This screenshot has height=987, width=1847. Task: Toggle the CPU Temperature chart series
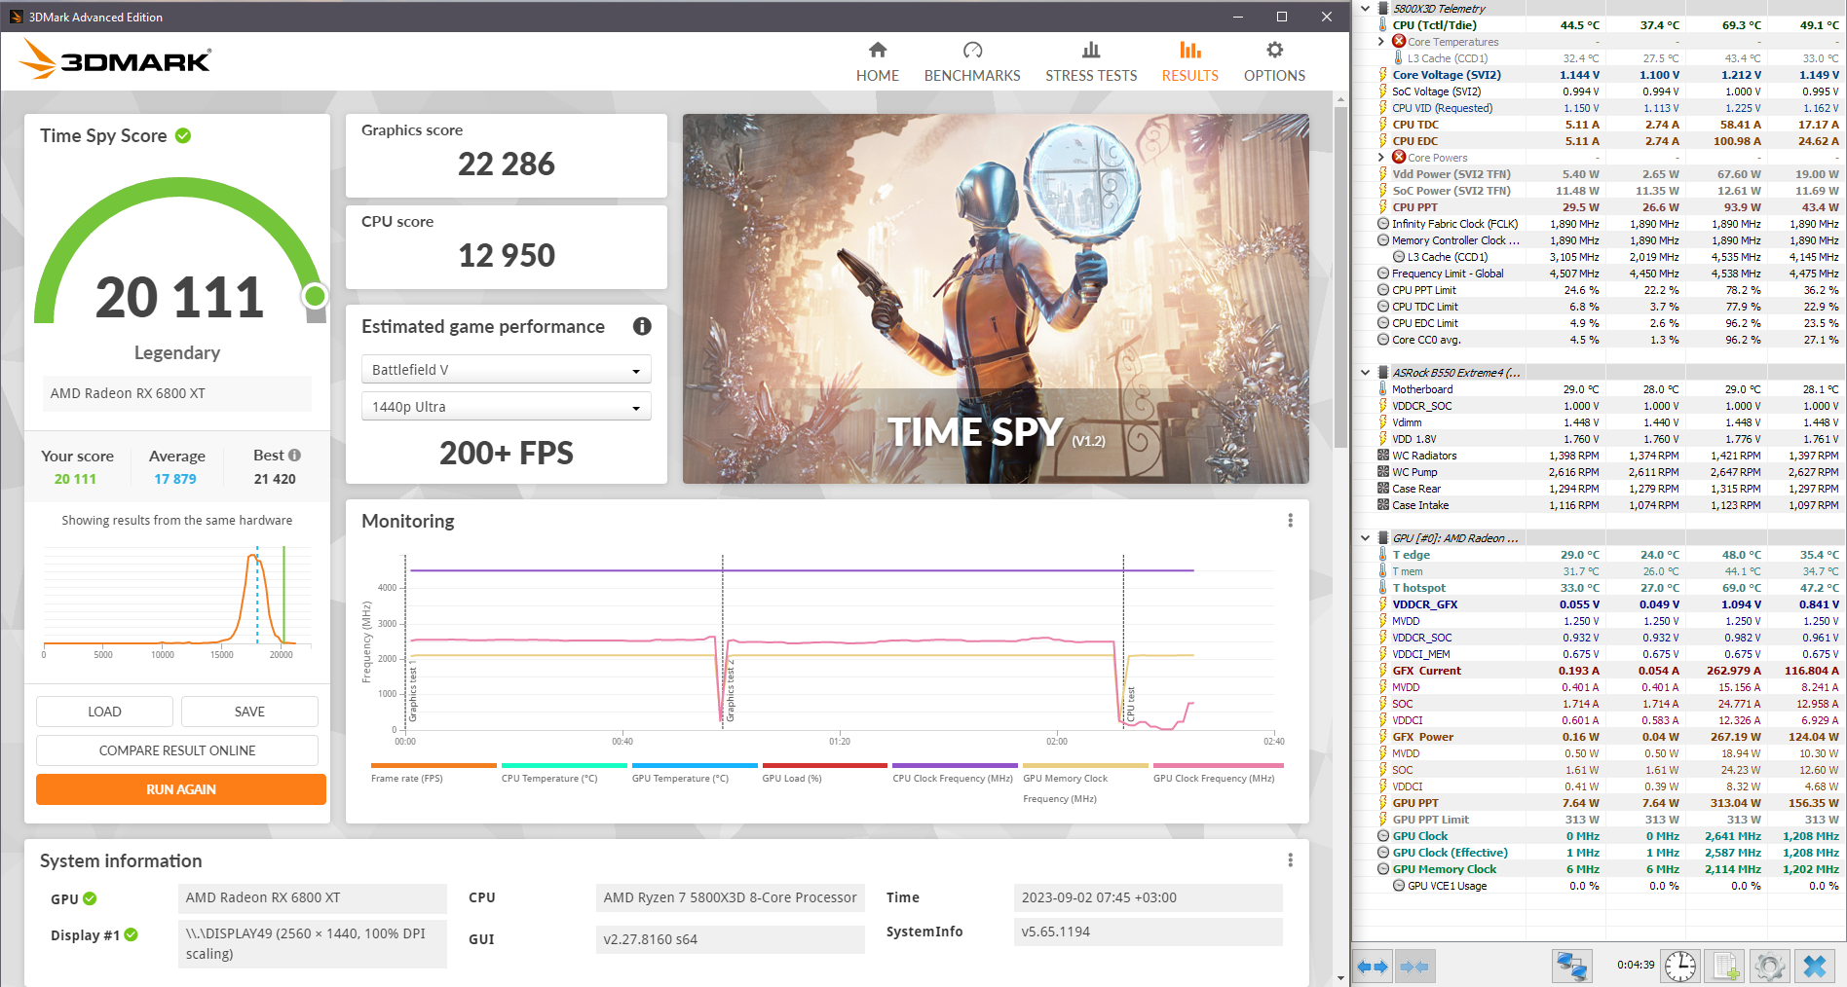(x=564, y=773)
